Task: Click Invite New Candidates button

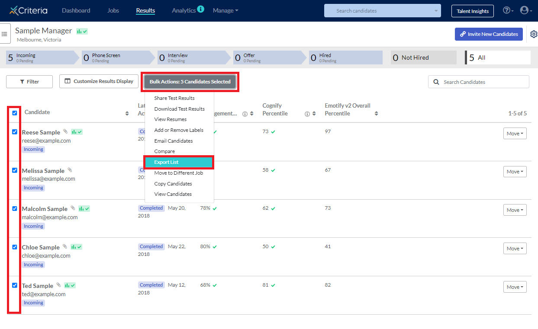Action: click(x=489, y=34)
